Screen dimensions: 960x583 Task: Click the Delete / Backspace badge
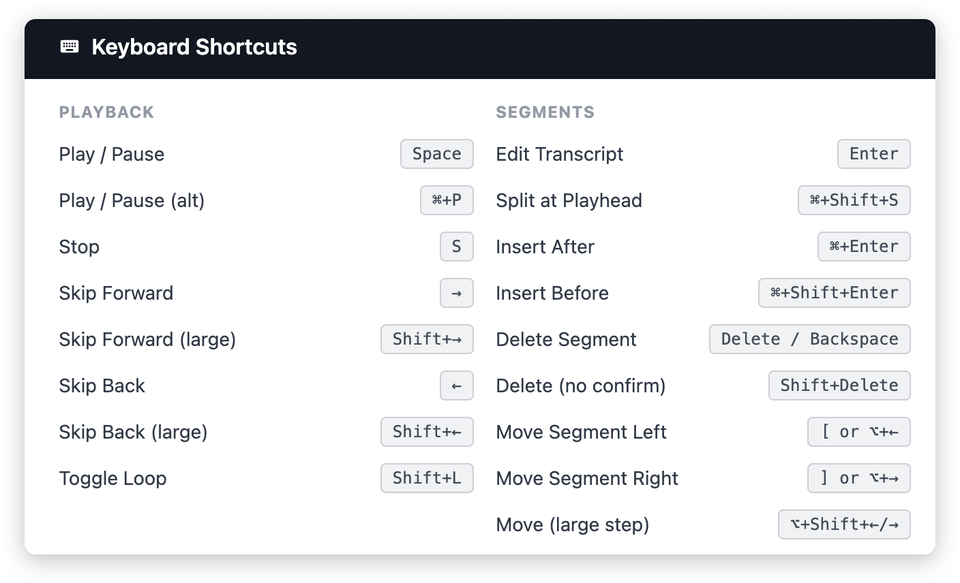tap(809, 339)
